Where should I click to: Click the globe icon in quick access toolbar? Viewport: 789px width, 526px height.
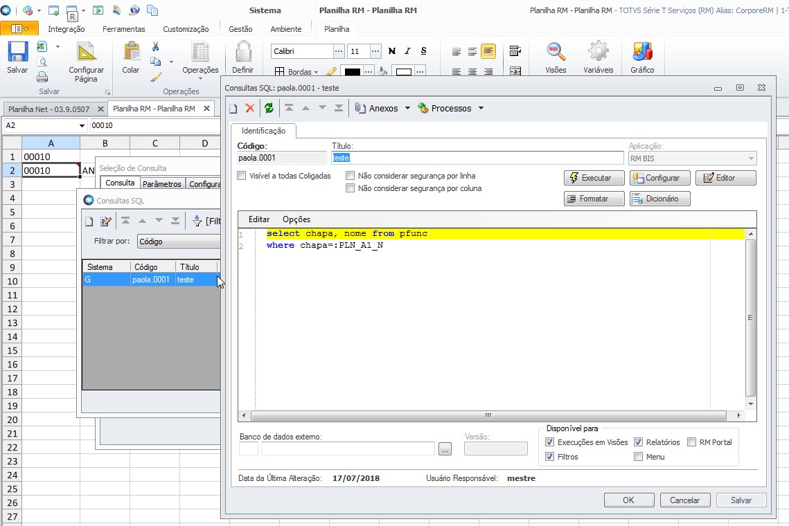(135, 10)
